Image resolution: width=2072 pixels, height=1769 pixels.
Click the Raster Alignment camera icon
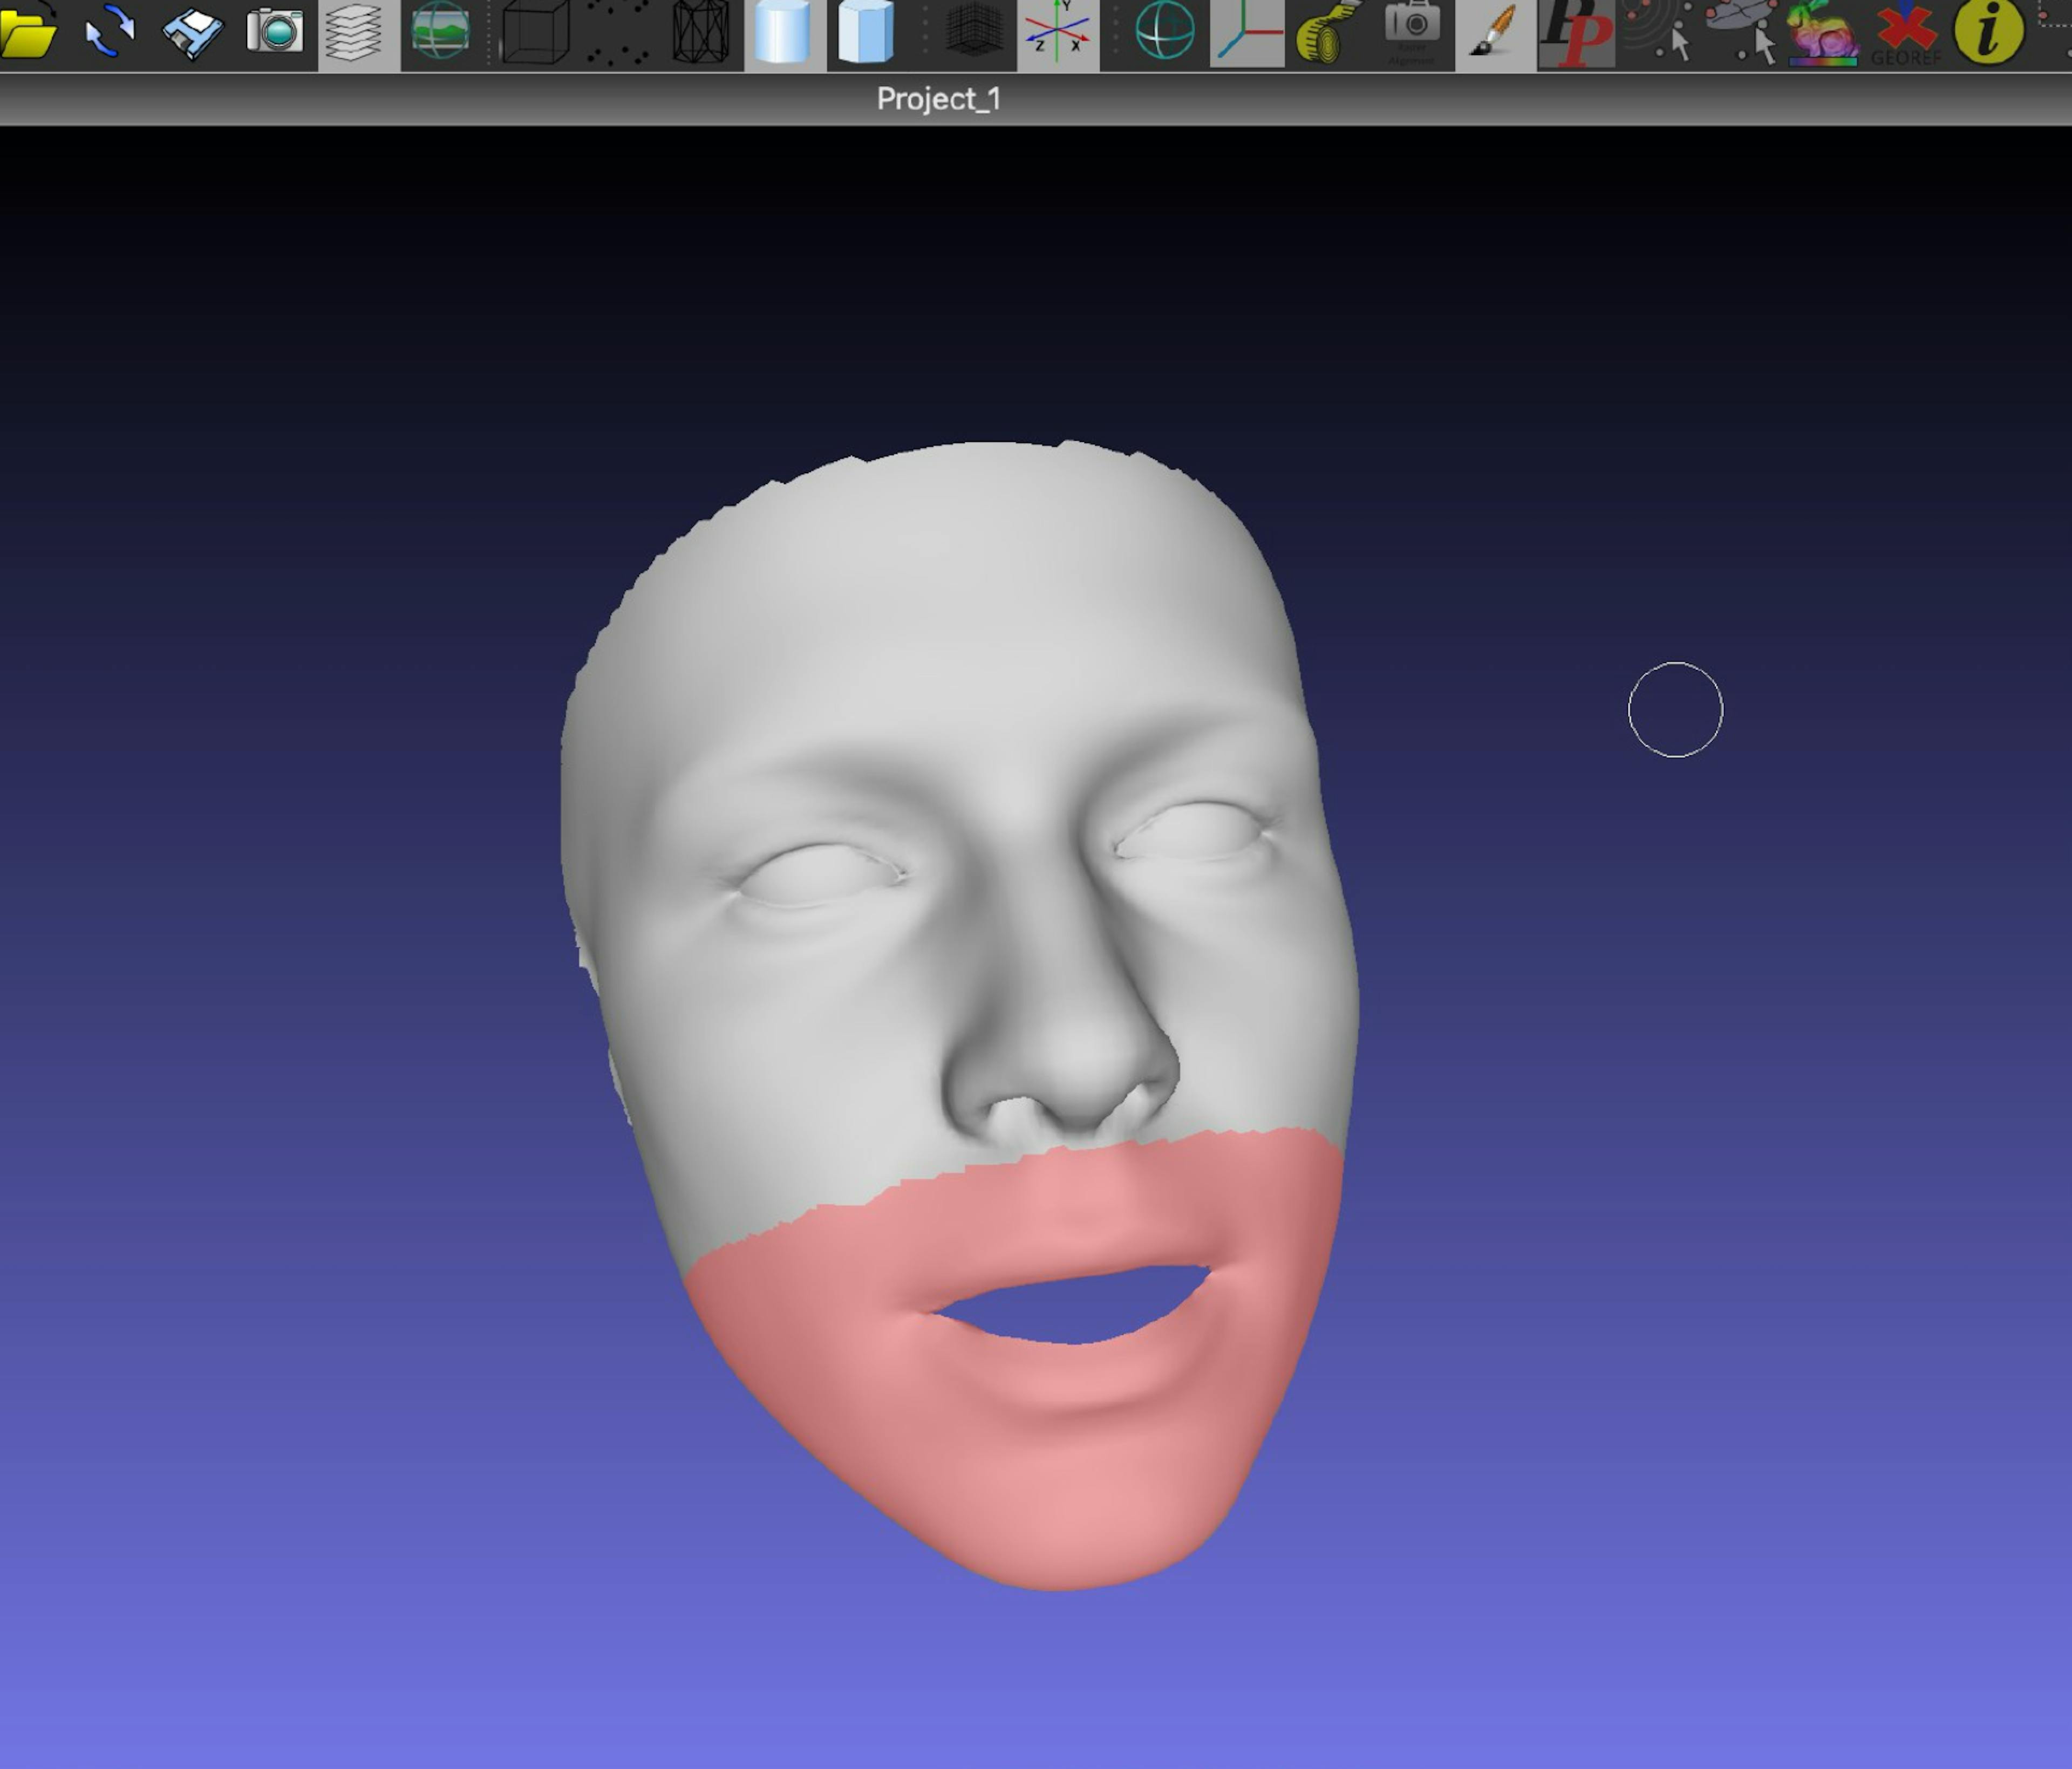1412,32
